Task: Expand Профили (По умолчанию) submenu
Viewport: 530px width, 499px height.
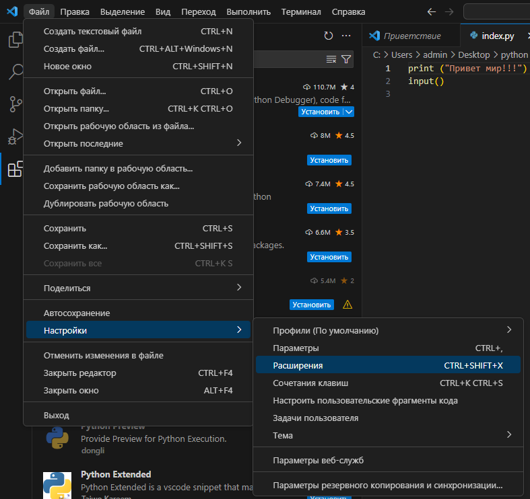Action: (388, 330)
